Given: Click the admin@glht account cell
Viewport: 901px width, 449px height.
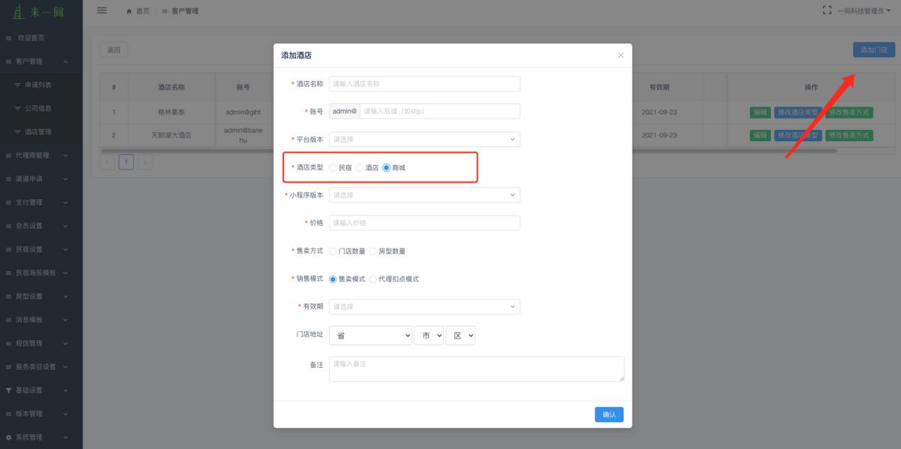Looking at the screenshot, I should [x=243, y=113].
